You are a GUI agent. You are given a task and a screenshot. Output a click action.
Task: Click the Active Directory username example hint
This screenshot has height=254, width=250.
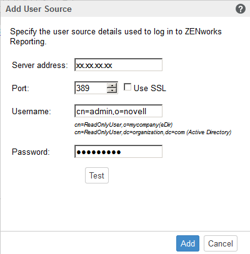click(153, 132)
